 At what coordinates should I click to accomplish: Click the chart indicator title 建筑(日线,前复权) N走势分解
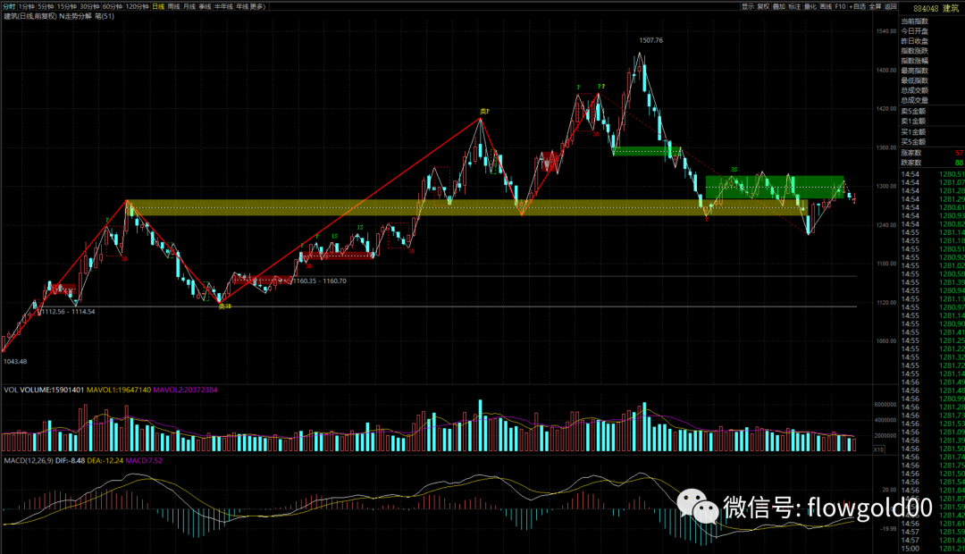[48, 16]
